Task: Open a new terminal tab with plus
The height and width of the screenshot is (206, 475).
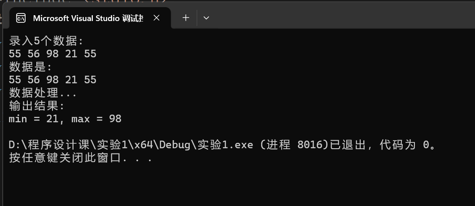Action: [186, 18]
